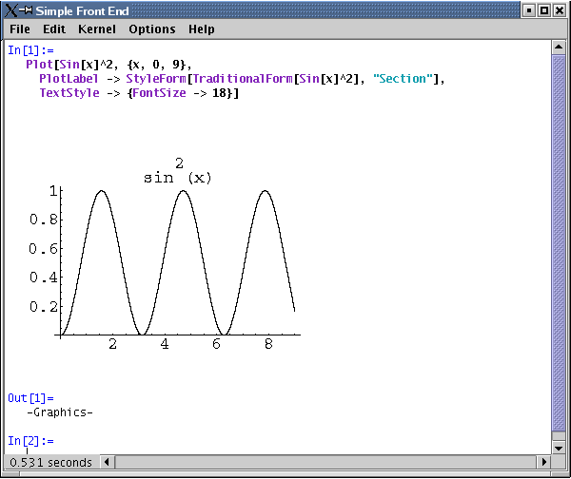571x479 pixels.
Task: Click the horizontal scrollbar left arrow
Action: click(x=107, y=462)
